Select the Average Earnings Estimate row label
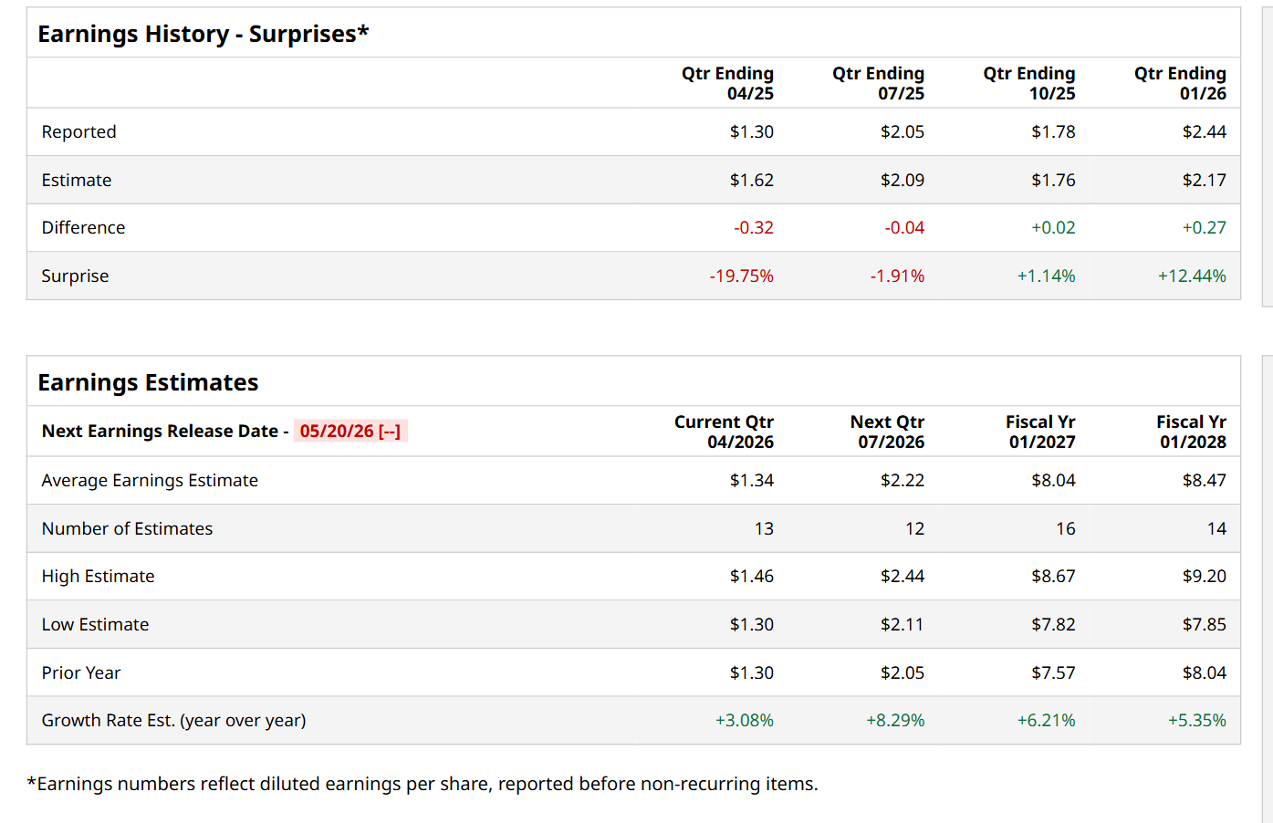This screenshot has height=823, width=1273. 150,480
